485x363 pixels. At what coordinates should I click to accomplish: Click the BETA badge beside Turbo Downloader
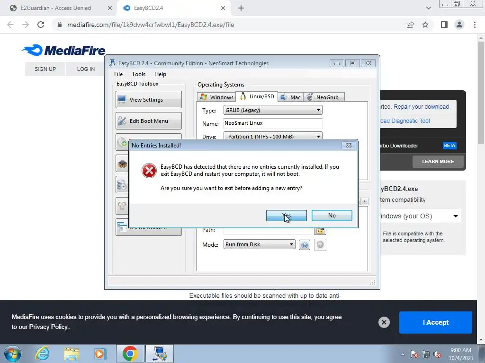(x=449, y=146)
